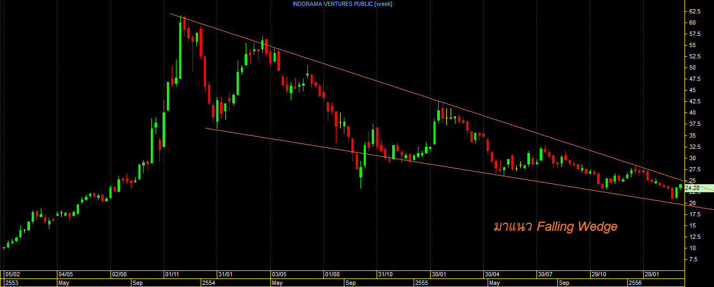Click the 57.5 price axis label
This screenshot has height=287, width=714.
[696, 34]
